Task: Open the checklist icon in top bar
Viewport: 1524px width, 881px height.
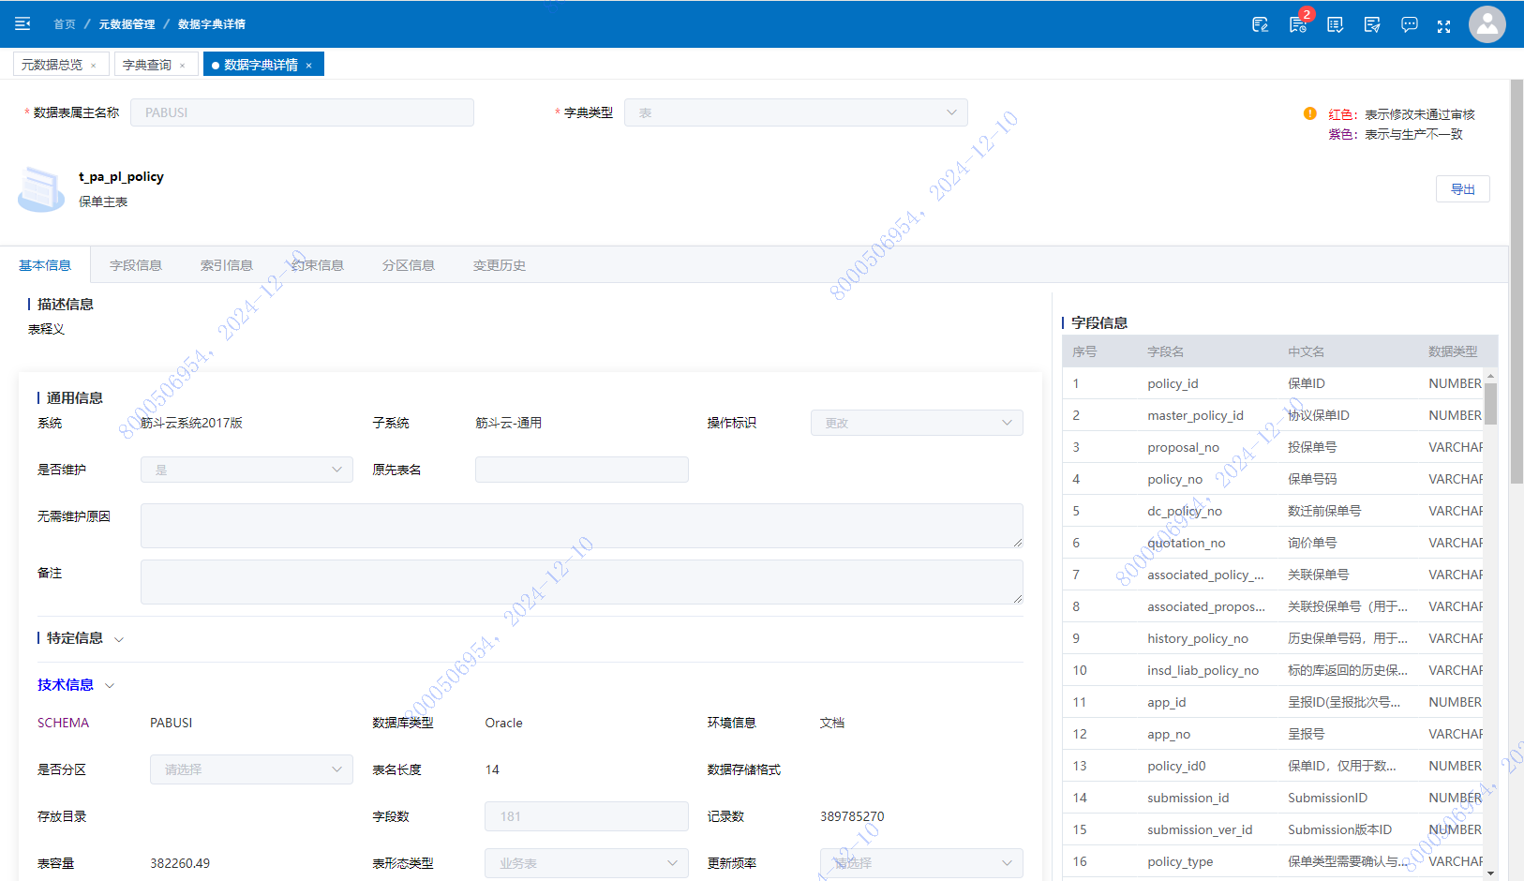Action: point(1335,25)
